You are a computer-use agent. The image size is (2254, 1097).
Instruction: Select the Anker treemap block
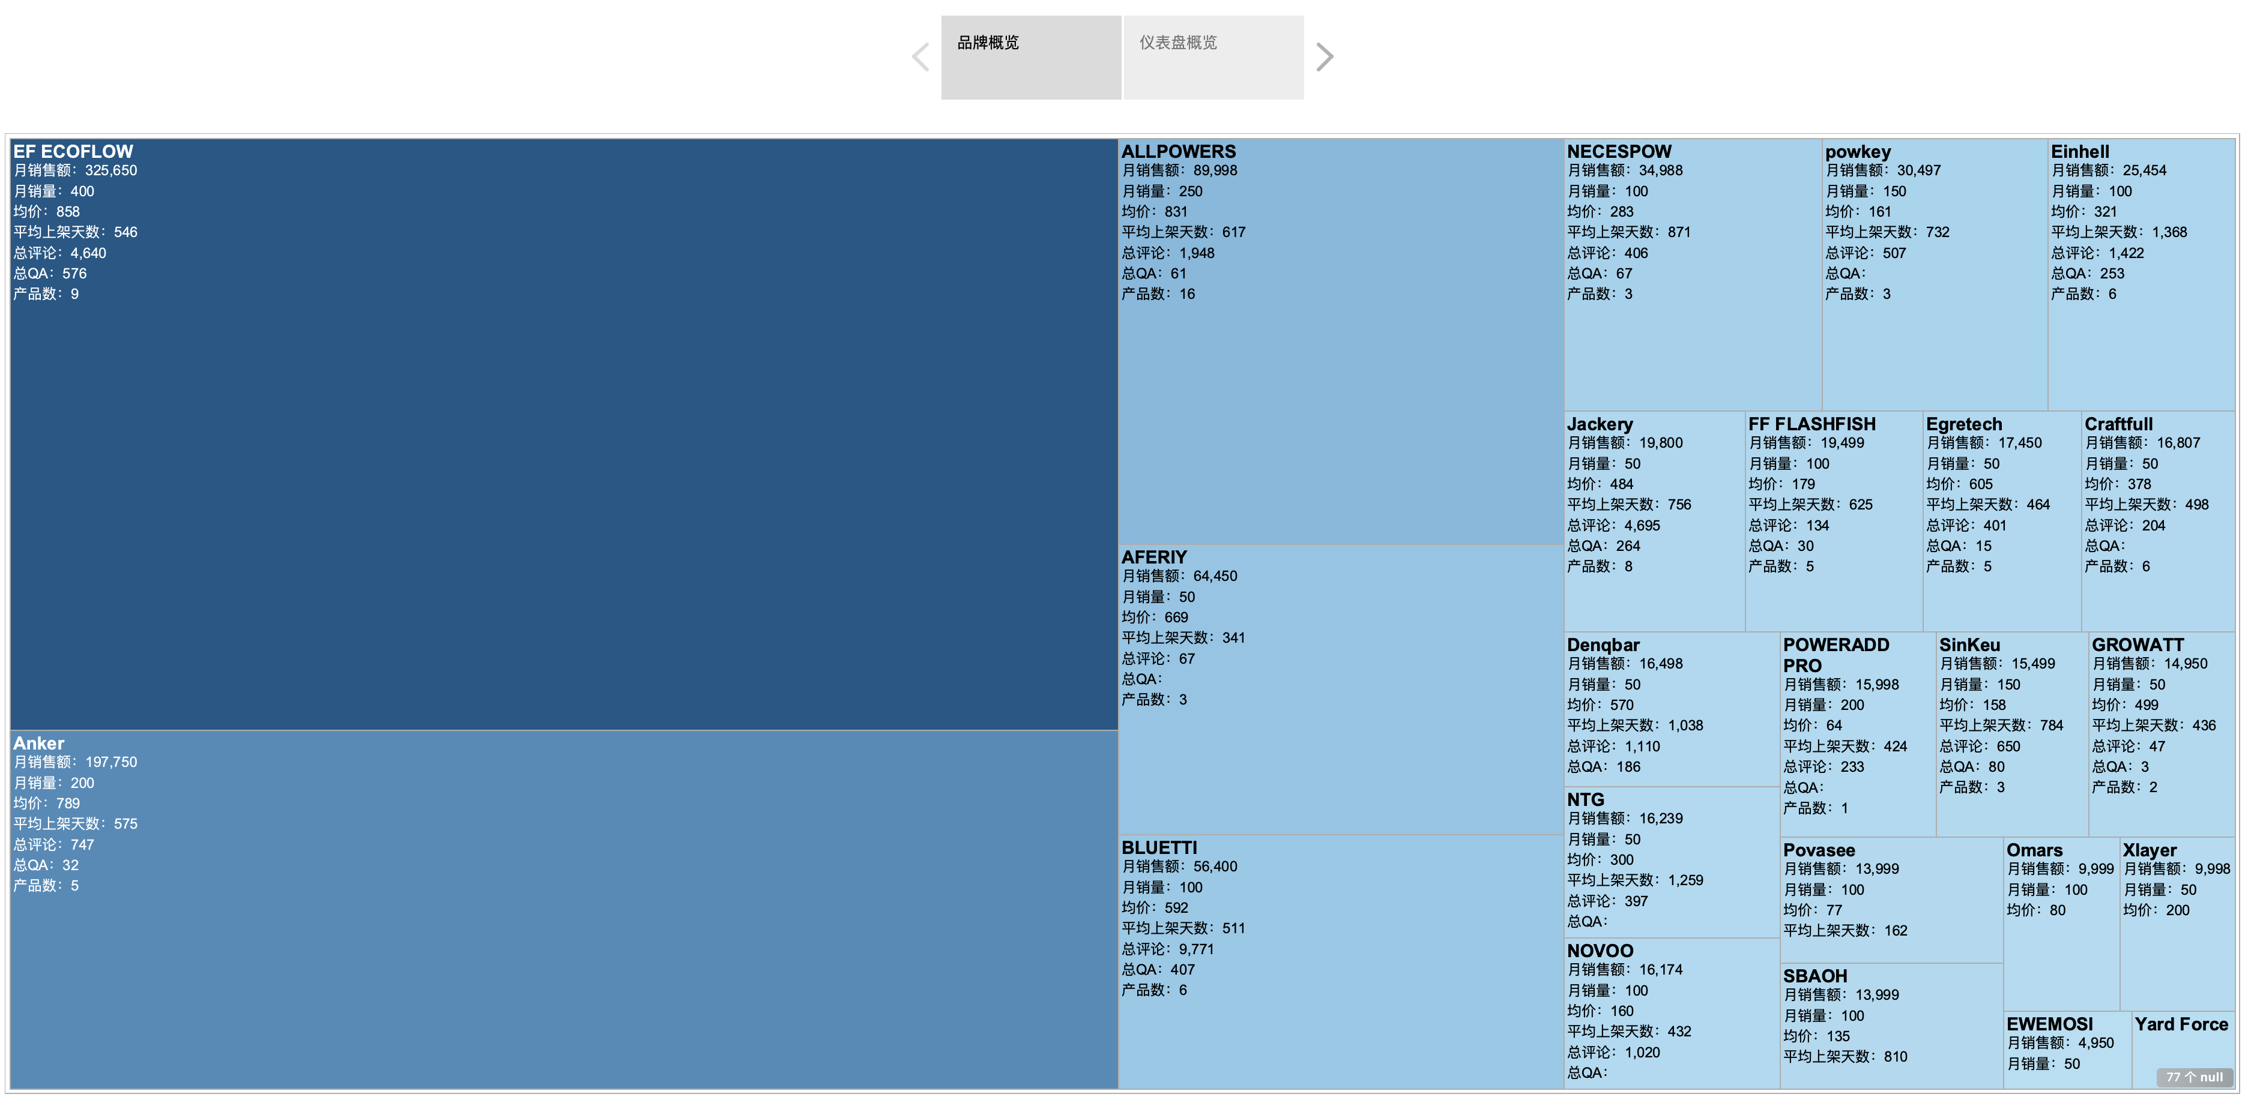tap(564, 910)
